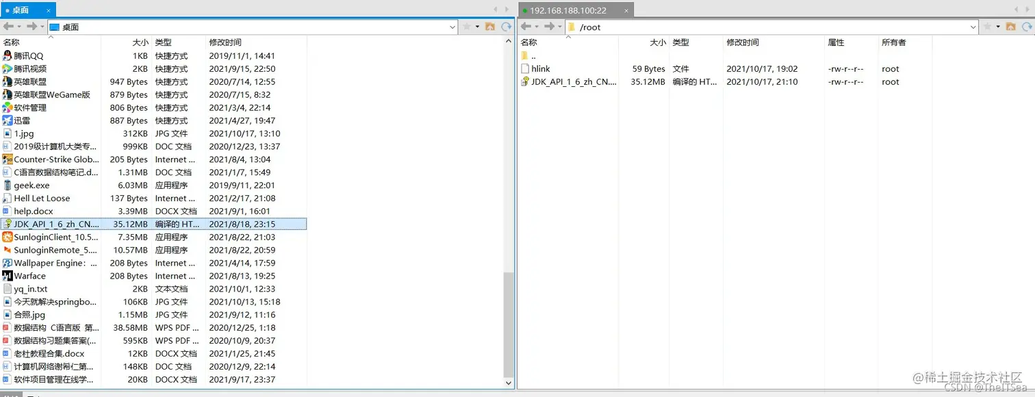Open the remote back-history dropdown arrow
The height and width of the screenshot is (397, 1035).
pyautogui.click(x=537, y=27)
